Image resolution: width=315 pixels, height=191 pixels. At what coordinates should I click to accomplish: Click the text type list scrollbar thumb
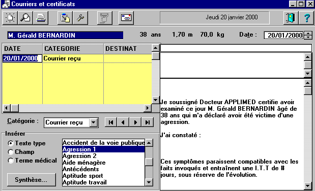pos(149,162)
